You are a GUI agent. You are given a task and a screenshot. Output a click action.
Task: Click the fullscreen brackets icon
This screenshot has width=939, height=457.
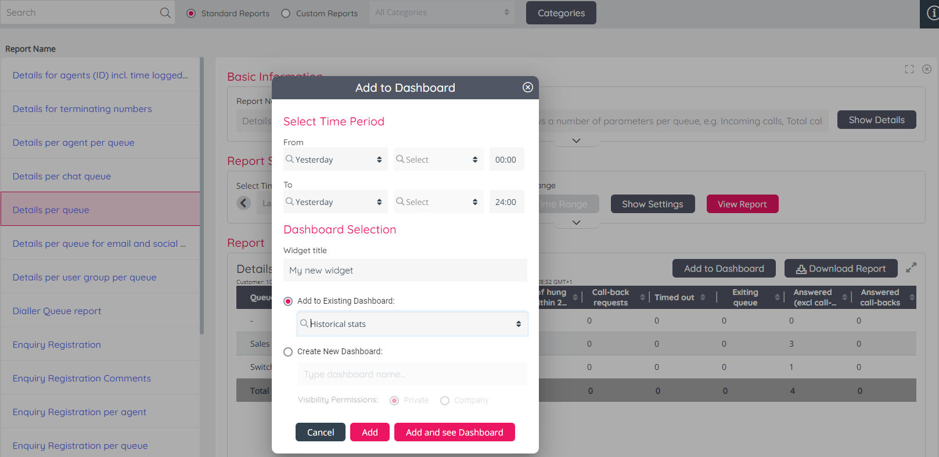pyautogui.click(x=909, y=69)
